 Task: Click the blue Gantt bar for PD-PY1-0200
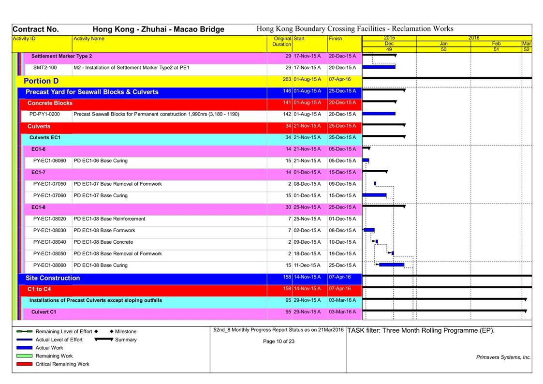[x=379, y=114]
